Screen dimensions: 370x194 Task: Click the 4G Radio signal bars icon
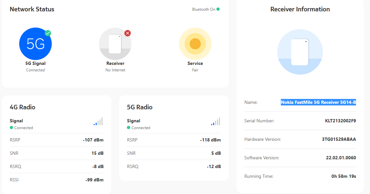[x=98, y=122]
